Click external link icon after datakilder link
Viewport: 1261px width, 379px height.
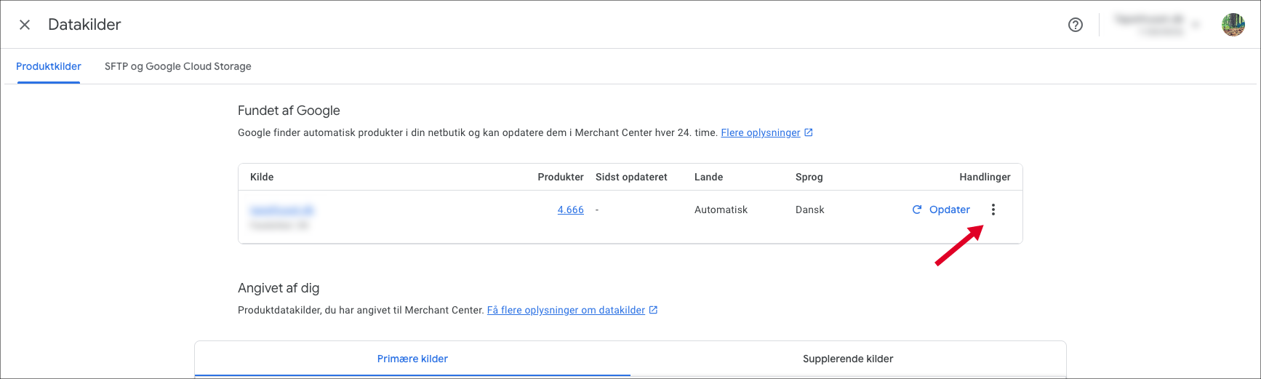click(x=654, y=310)
